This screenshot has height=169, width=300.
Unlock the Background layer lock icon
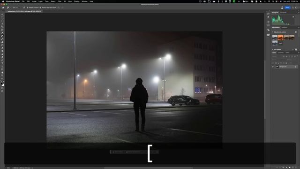coord(295,67)
